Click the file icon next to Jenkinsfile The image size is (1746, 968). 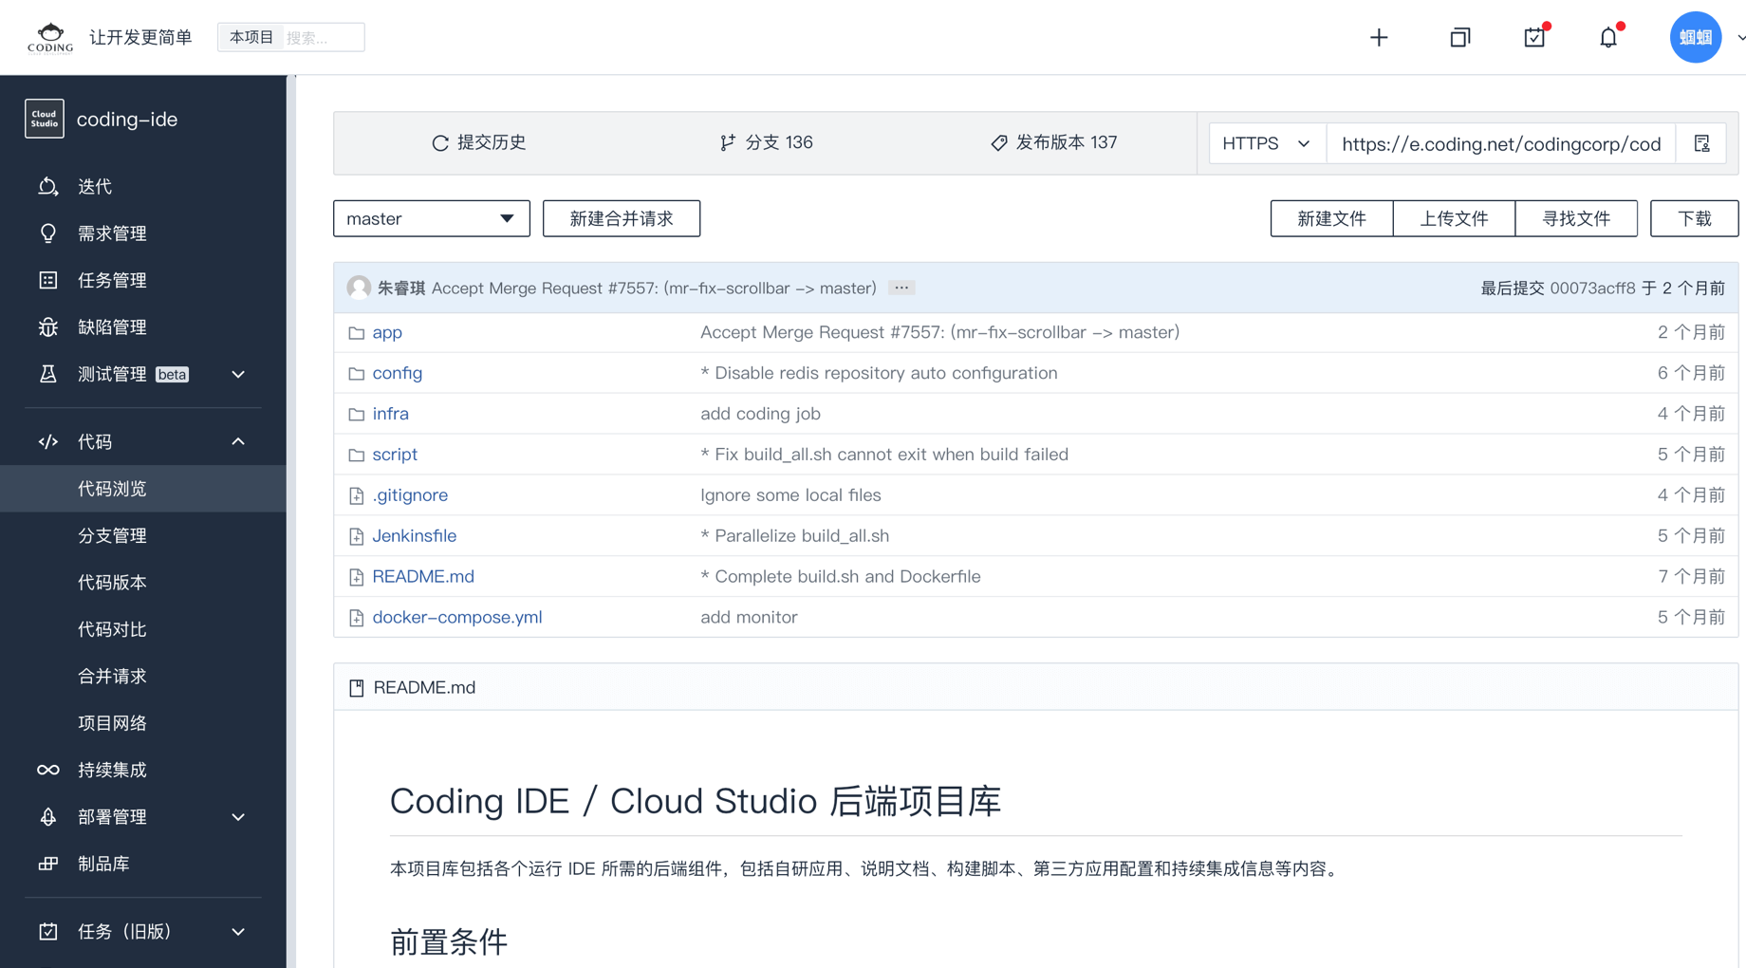tap(357, 536)
